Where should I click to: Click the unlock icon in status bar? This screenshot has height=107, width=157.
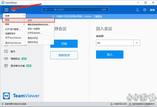click(x=111, y=104)
